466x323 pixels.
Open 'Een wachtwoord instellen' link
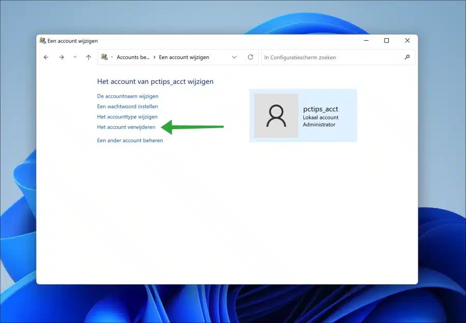[127, 106]
